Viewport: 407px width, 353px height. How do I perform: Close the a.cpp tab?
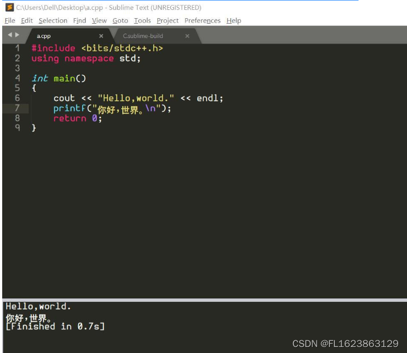(x=101, y=36)
